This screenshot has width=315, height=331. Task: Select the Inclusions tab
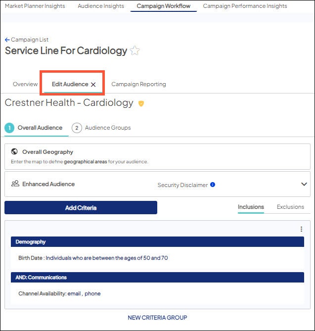251,207
